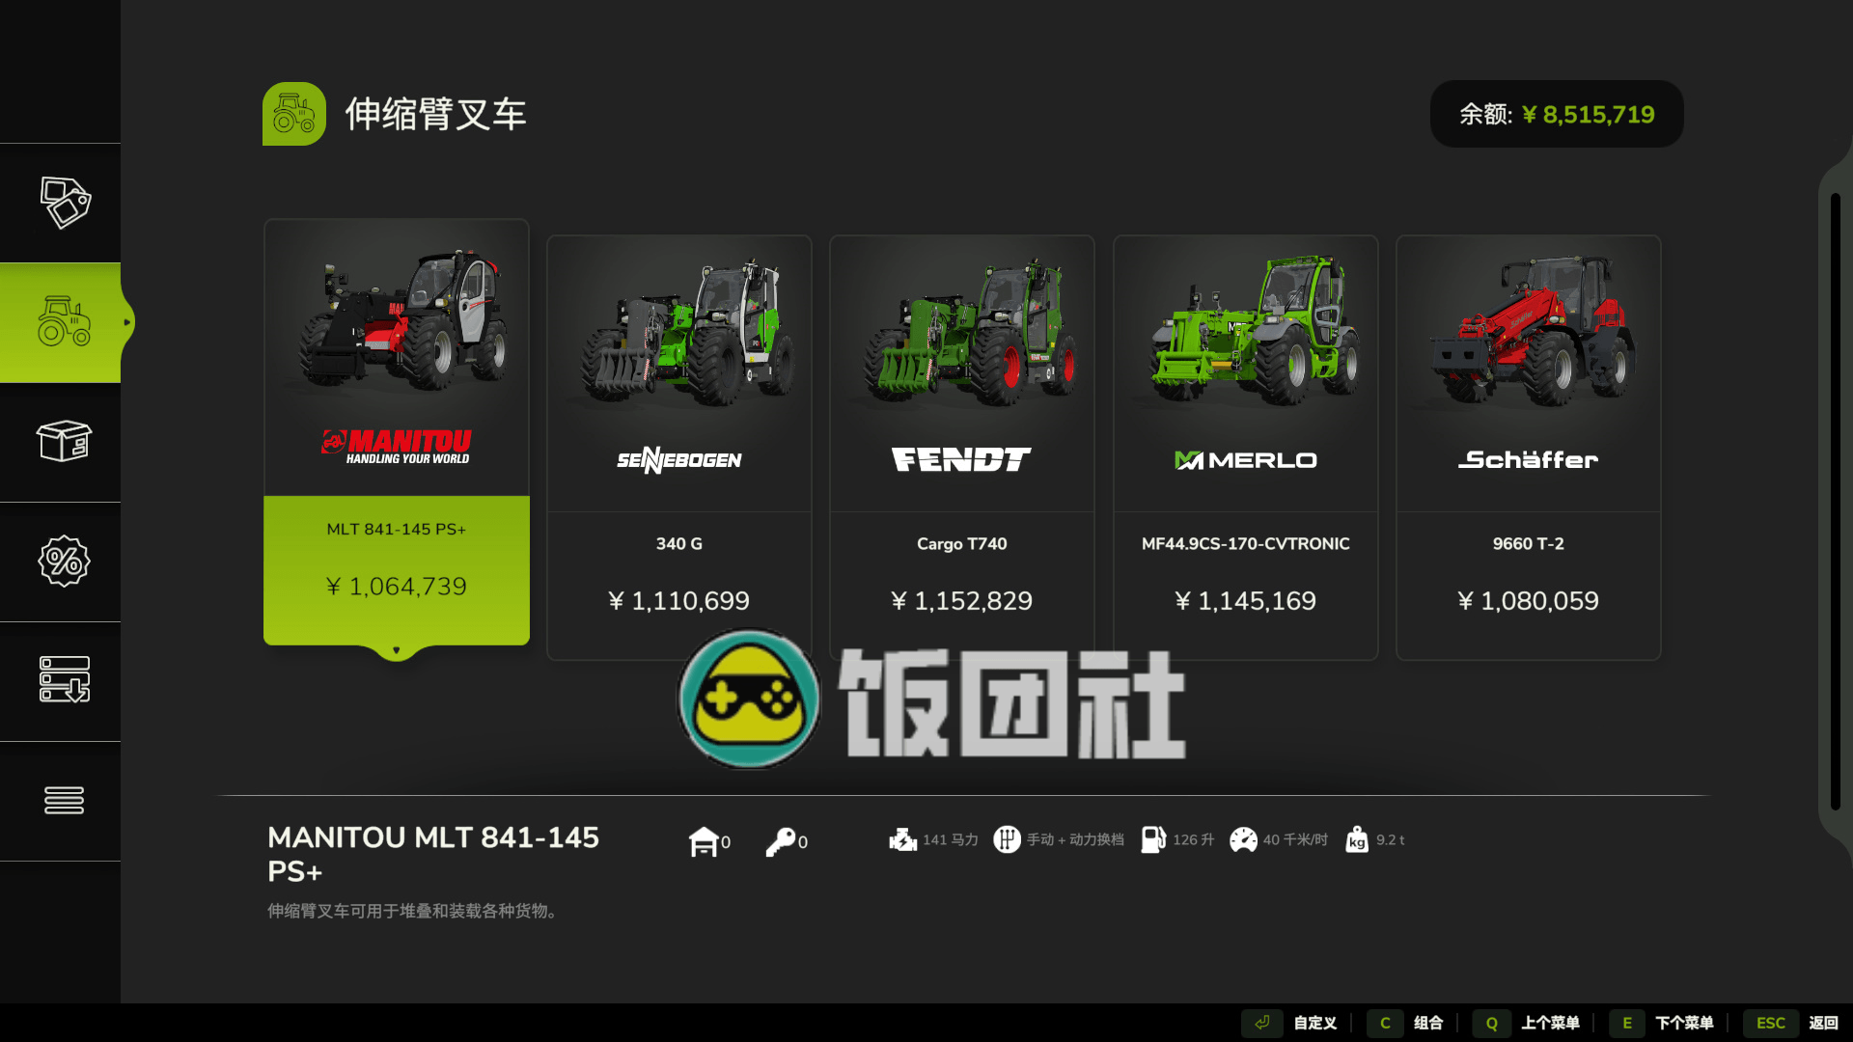Click the price ¥ 1,110,699
The image size is (1853, 1042).
(679, 601)
